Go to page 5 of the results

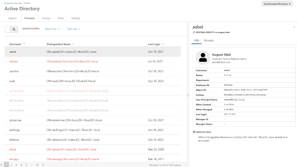click(26, 165)
